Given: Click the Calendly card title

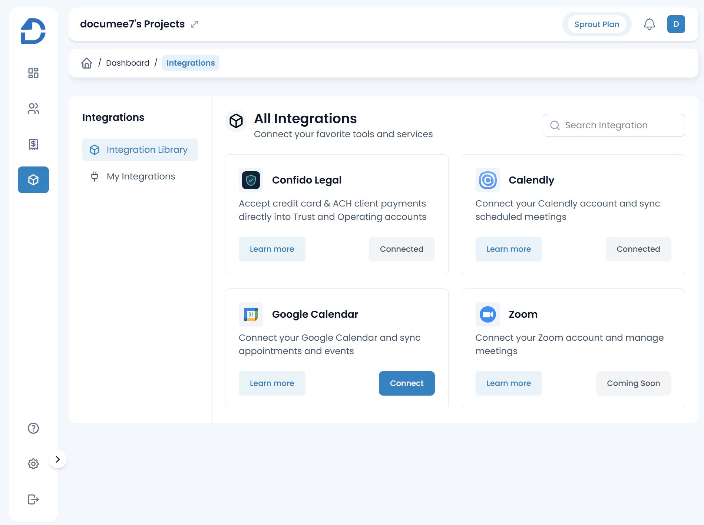Looking at the screenshot, I should [532, 180].
